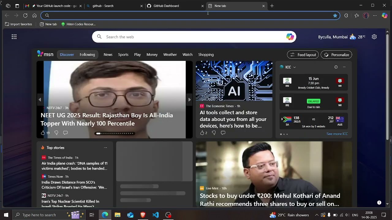
Task: Go to the browser home page icon
Action: tap(34, 16)
